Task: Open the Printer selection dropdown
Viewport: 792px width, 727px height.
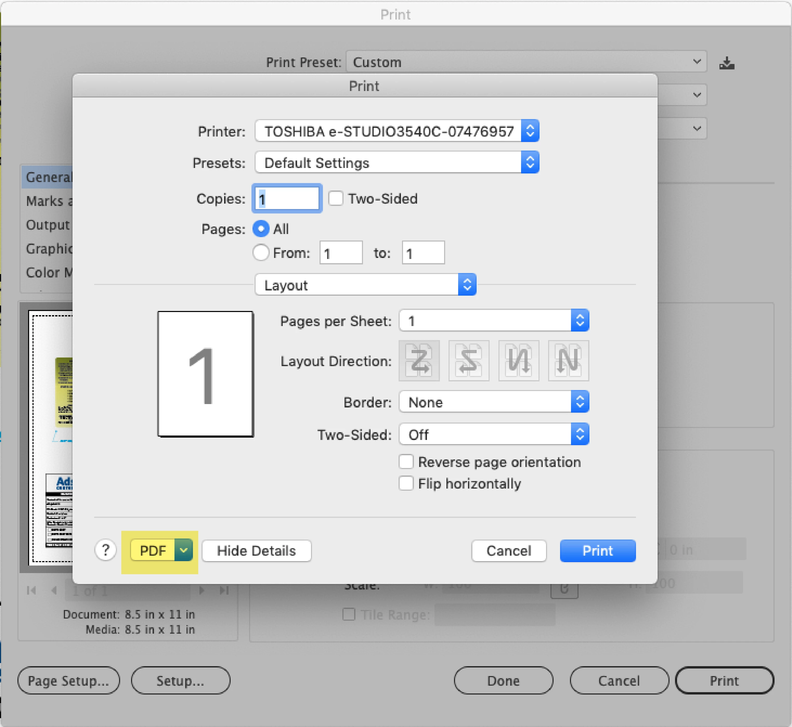Action: click(397, 131)
